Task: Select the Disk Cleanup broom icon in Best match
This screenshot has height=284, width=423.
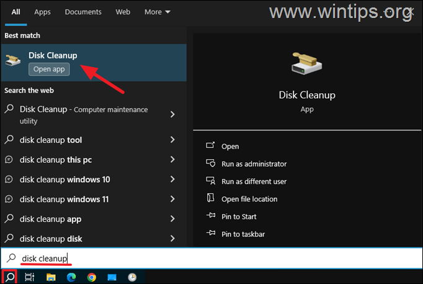Action: coord(13,60)
